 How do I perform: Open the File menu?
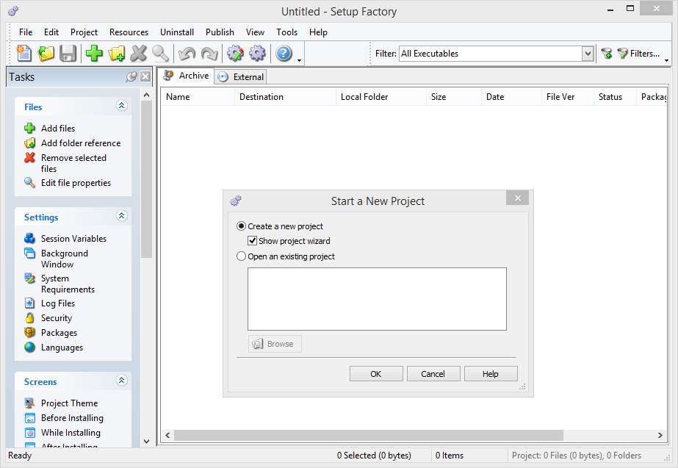pos(26,32)
